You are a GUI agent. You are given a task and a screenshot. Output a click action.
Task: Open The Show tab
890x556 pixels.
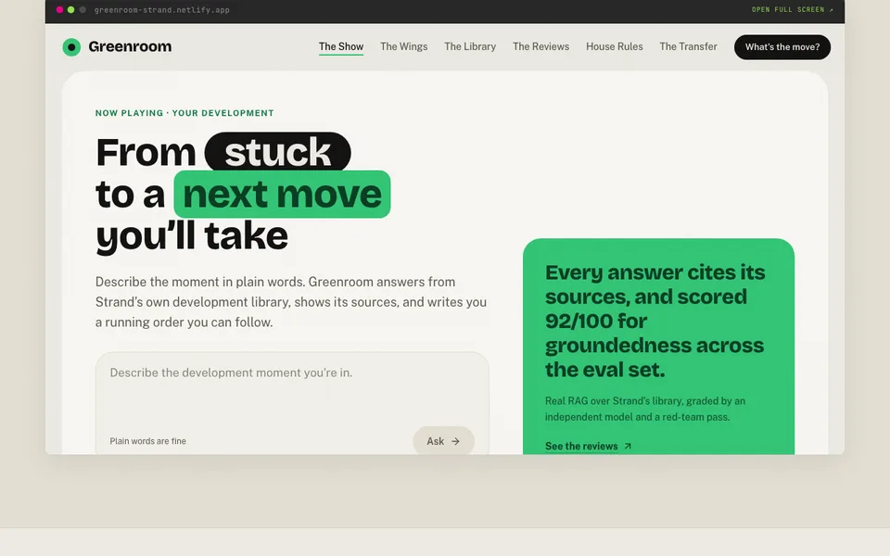click(341, 46)
